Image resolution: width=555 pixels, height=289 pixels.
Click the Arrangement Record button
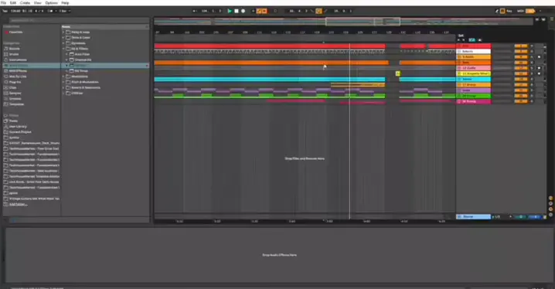click(243, 11)
